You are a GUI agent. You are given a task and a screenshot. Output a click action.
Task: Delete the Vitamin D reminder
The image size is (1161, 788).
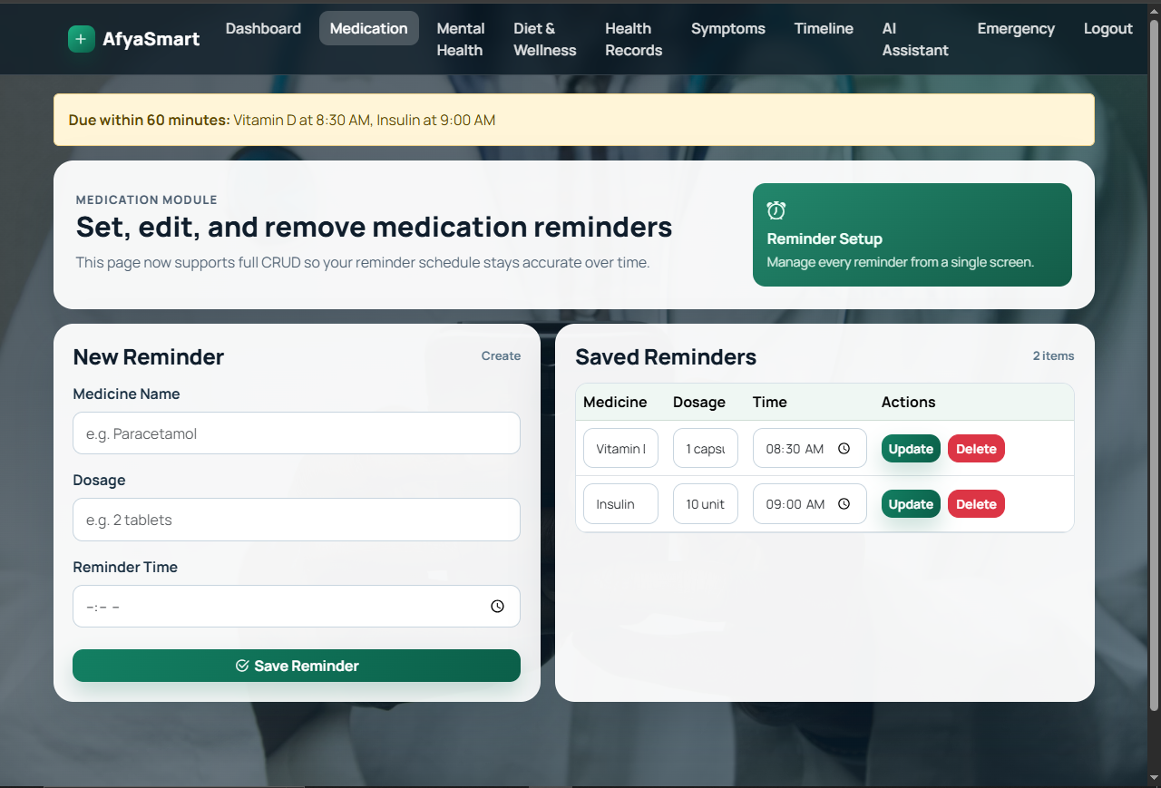pos(976,449)
